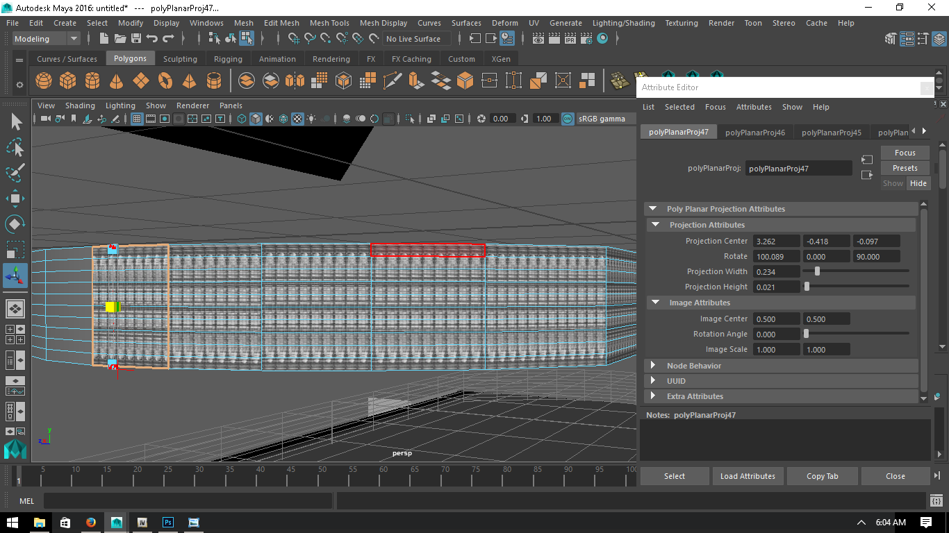Viewport: 949px width, 533px height.
Task: Collapse the Projection Attributes section
Action: 655,225
